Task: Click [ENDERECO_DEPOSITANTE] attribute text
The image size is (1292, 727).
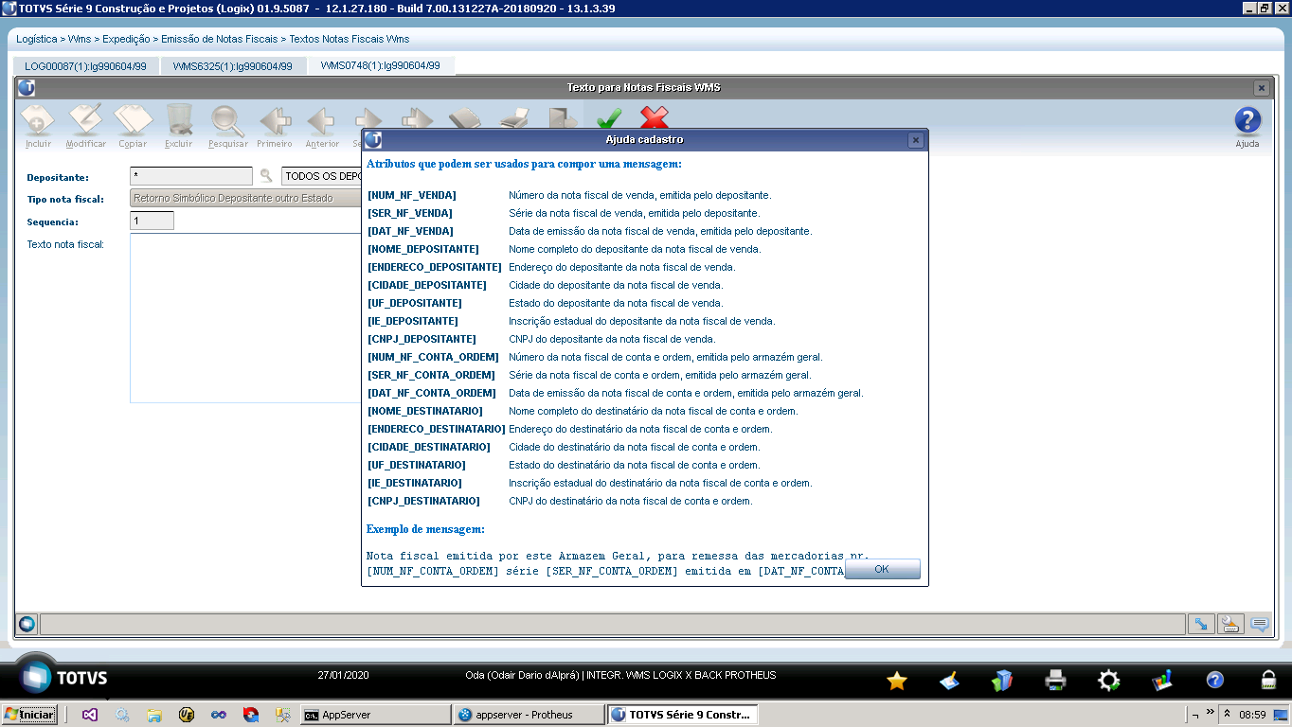Action: [x=434, y=267]
